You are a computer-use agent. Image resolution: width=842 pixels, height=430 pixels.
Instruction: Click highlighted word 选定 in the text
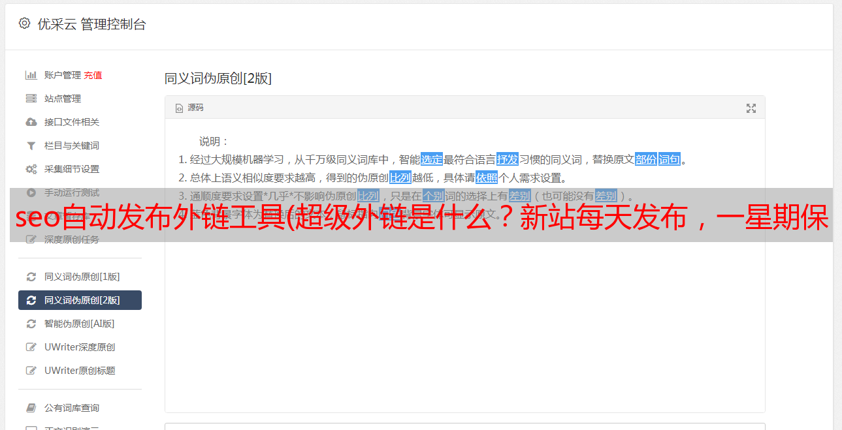tap(432, 159)
